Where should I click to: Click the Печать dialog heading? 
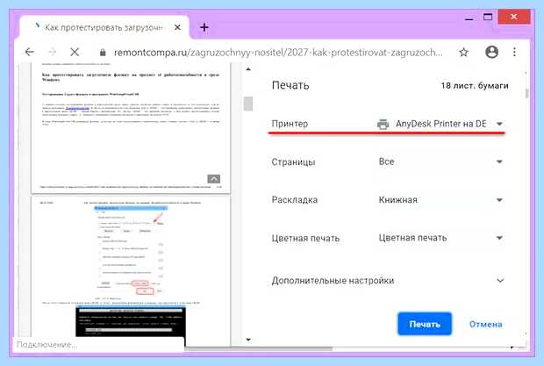(290, 85)
